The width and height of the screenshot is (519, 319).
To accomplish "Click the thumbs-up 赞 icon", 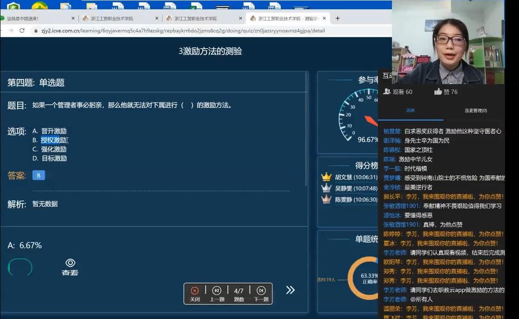I will point(438,92).
